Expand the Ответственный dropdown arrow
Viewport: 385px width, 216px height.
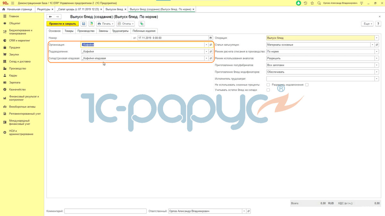[244, 211]
